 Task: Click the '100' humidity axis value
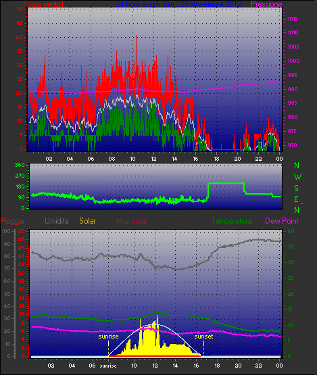[x=5, y=231]
